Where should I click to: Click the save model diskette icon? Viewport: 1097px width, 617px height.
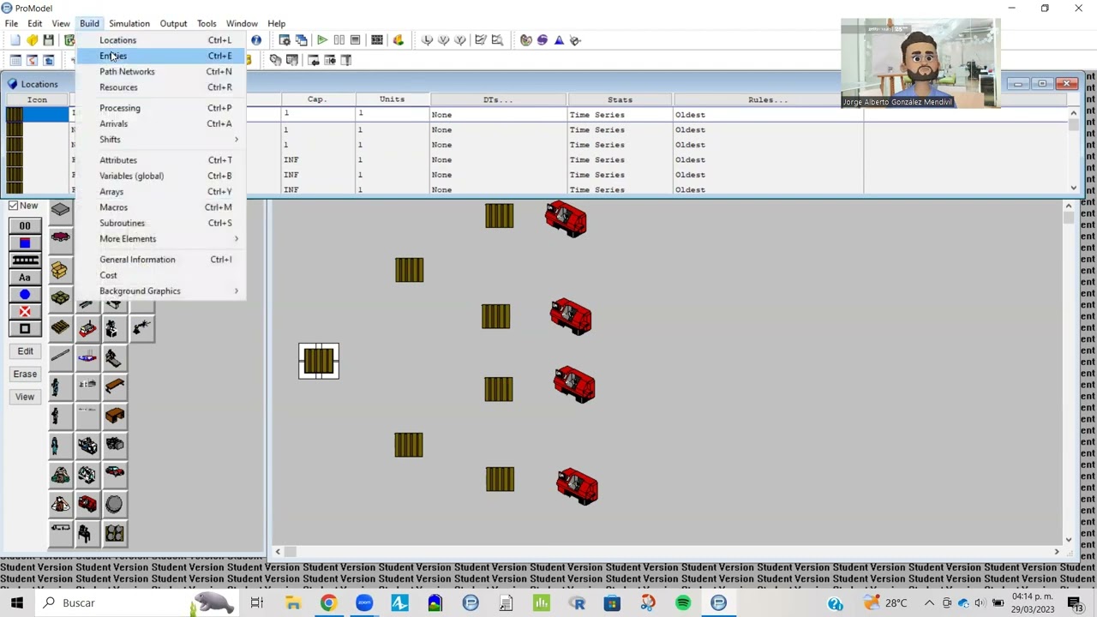(48, 40)
